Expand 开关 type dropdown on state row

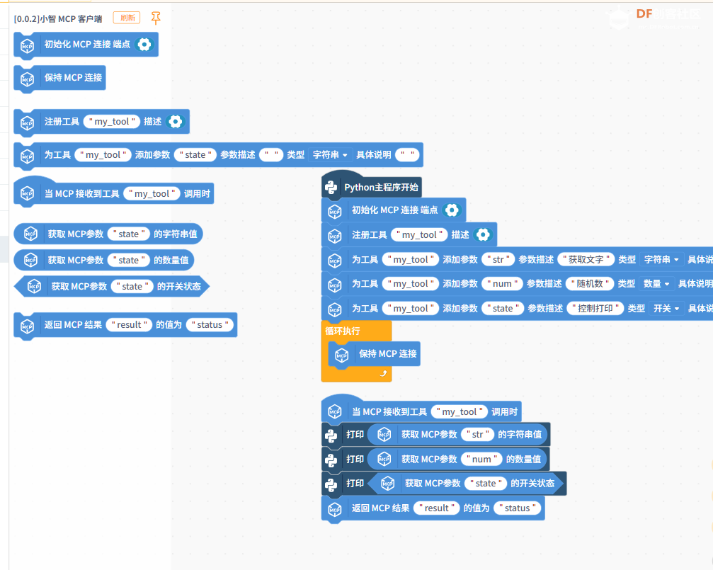point(666,309)
